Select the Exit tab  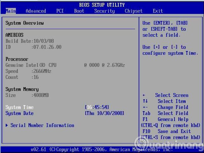click(x=158, y=11)
